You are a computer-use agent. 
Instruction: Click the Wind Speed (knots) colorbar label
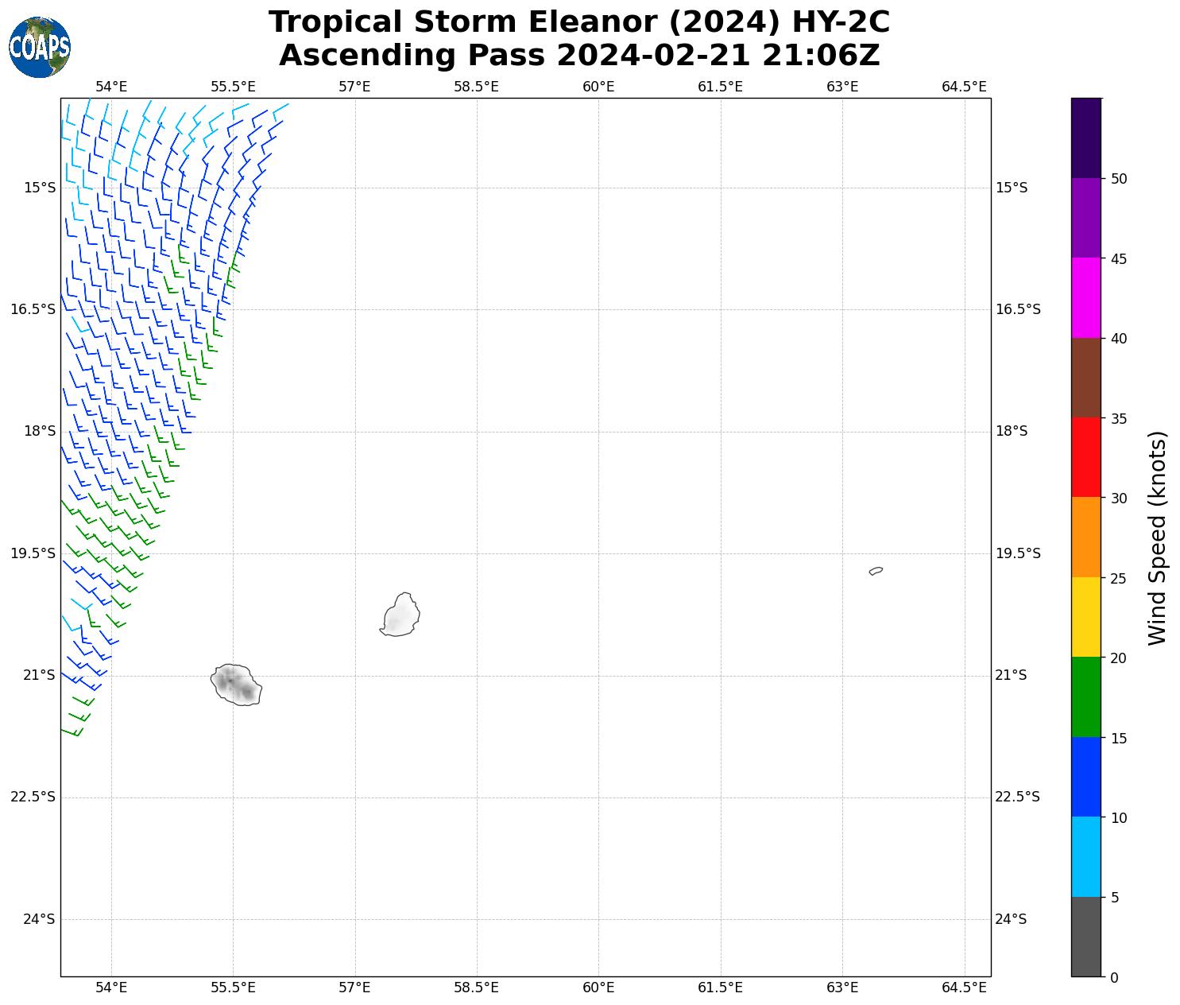coord(1158,537)
